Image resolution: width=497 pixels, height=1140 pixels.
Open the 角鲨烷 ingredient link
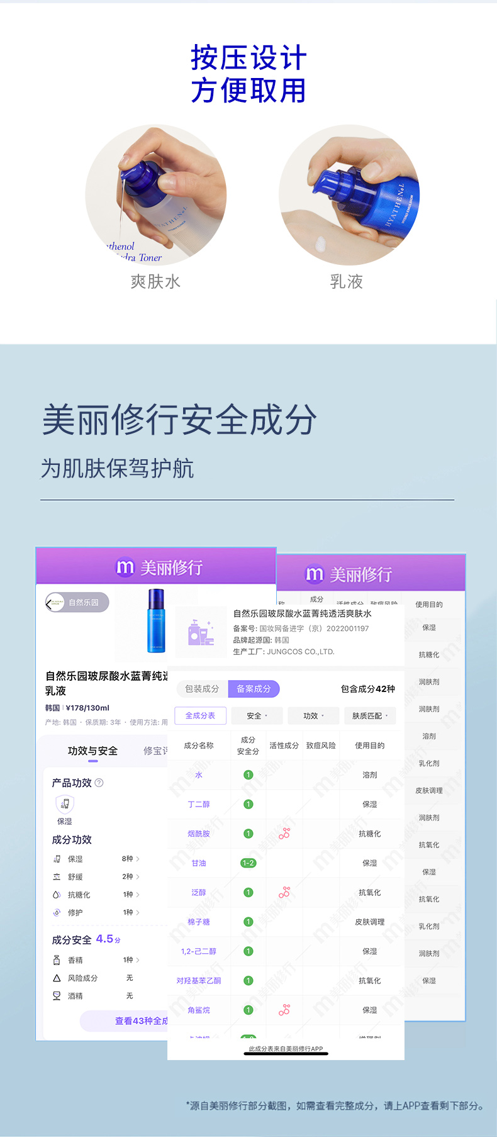199,1010
